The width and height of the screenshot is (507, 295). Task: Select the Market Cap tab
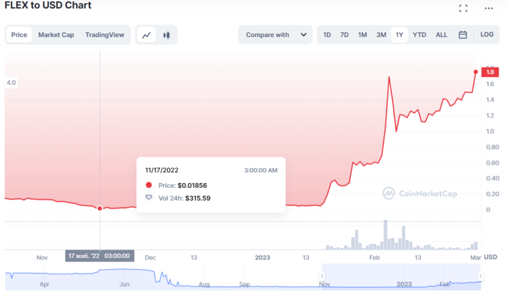click(56, 35)
